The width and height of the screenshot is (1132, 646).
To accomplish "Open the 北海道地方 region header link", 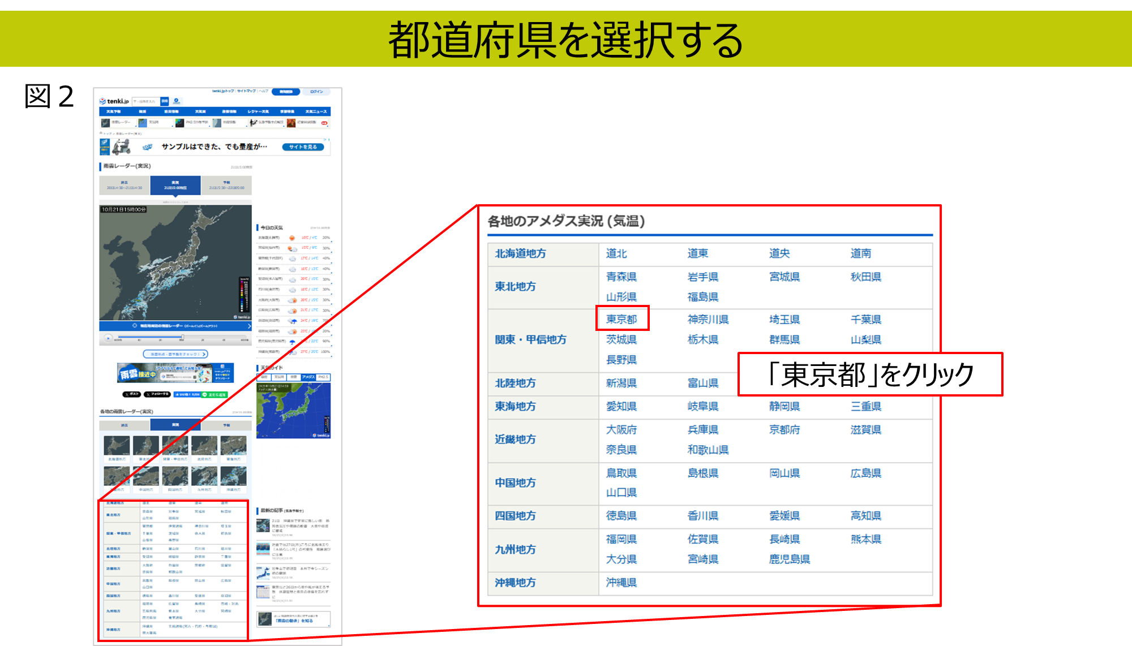I will 520,253.
